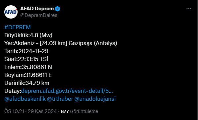Open AFAD Deprem display name profile

pyautogui.click(x=37, y=9)
